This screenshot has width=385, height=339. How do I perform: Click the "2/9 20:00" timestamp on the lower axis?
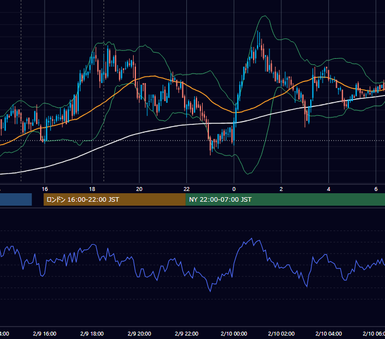pos(139,333)
